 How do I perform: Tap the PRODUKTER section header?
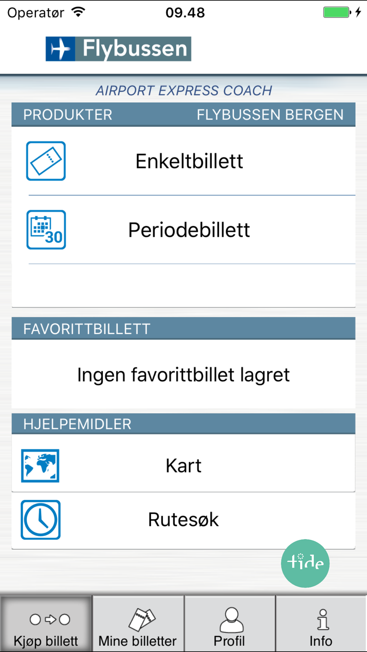coord(68,115)
